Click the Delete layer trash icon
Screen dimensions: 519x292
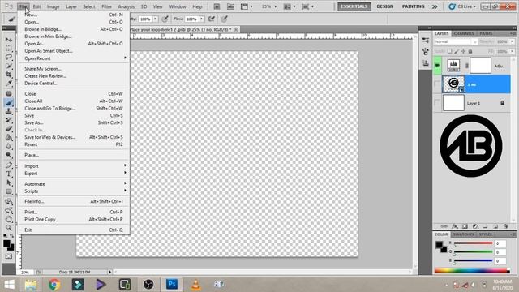pos(505,226)
